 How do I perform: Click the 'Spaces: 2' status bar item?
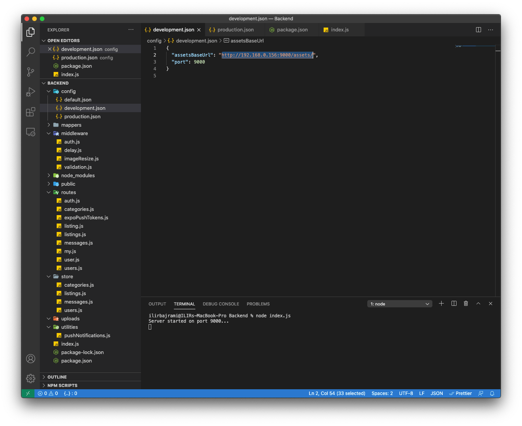pos(382,393)
